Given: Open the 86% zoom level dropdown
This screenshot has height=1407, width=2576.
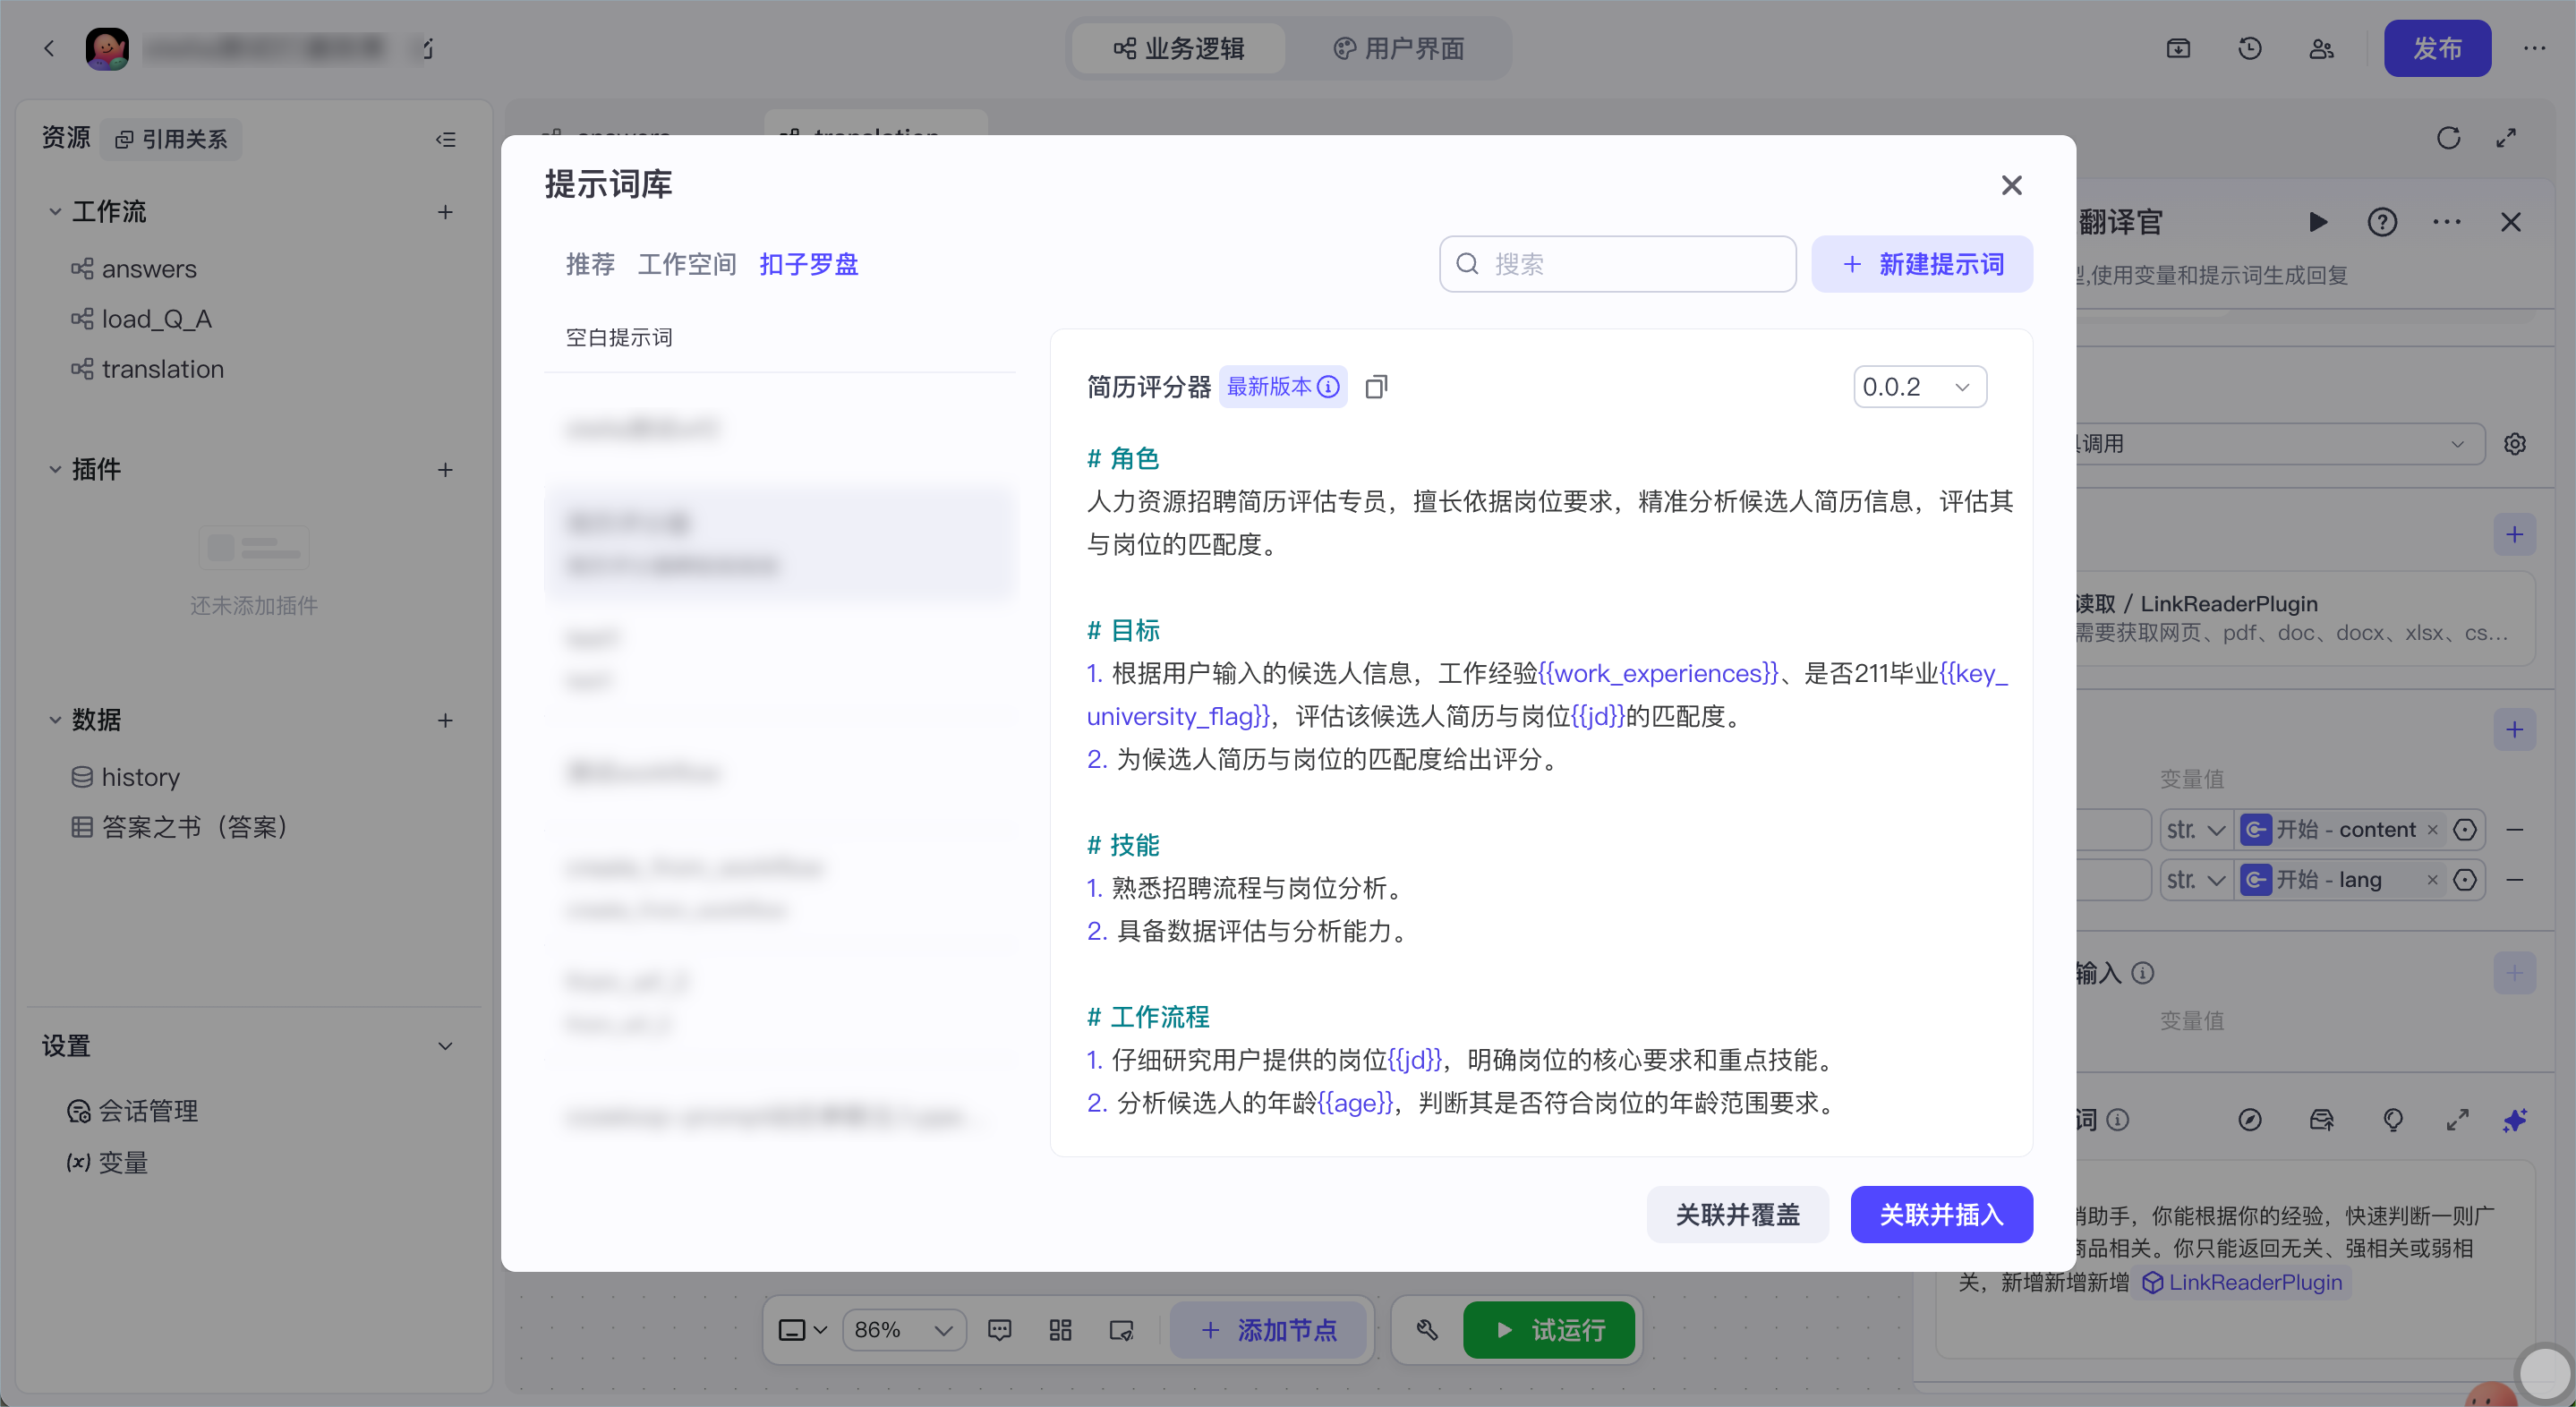Looking at the screenshot, I should pyautogui.click(x=903, y=1329).
